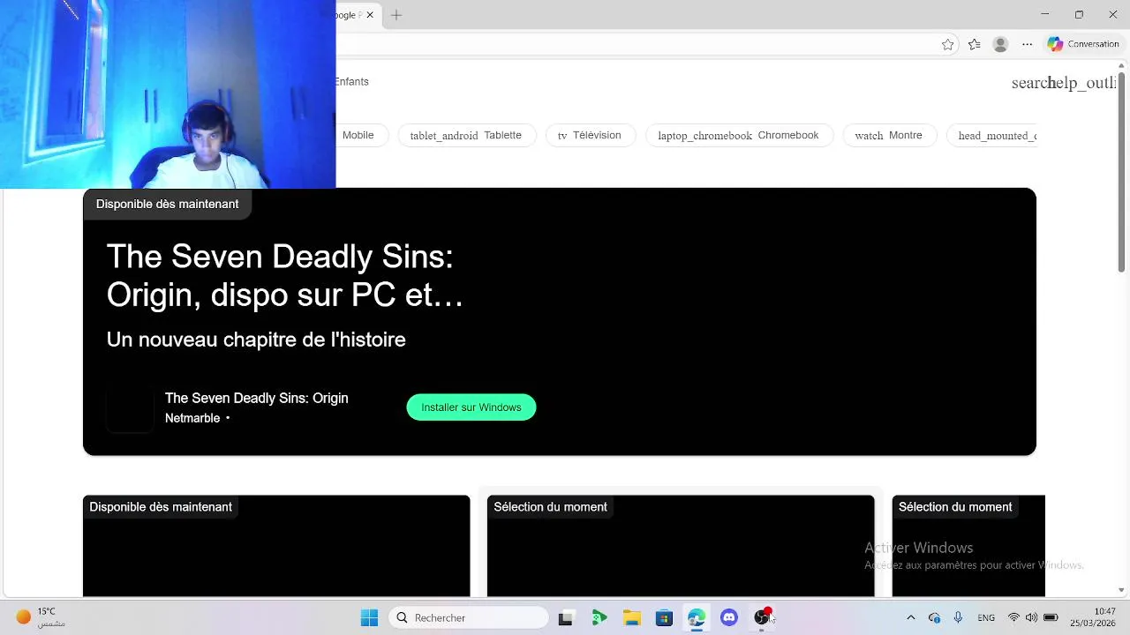Show hidden system tray icons
The width and height of the screenshot is (1130, 635).
(x=911, y=617)
